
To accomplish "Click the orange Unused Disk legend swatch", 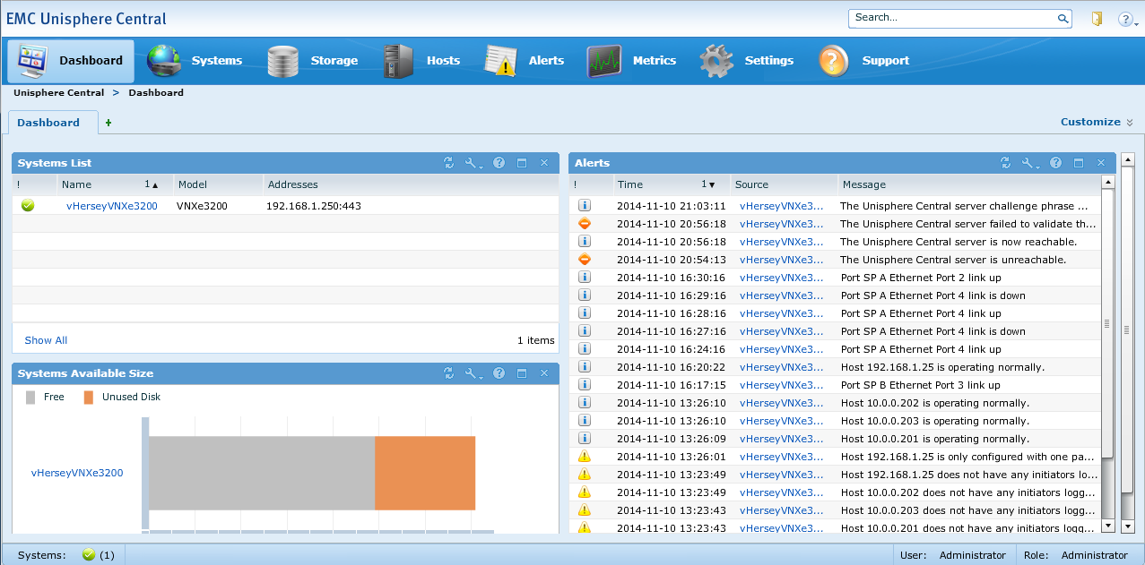I will click(87, 397).
